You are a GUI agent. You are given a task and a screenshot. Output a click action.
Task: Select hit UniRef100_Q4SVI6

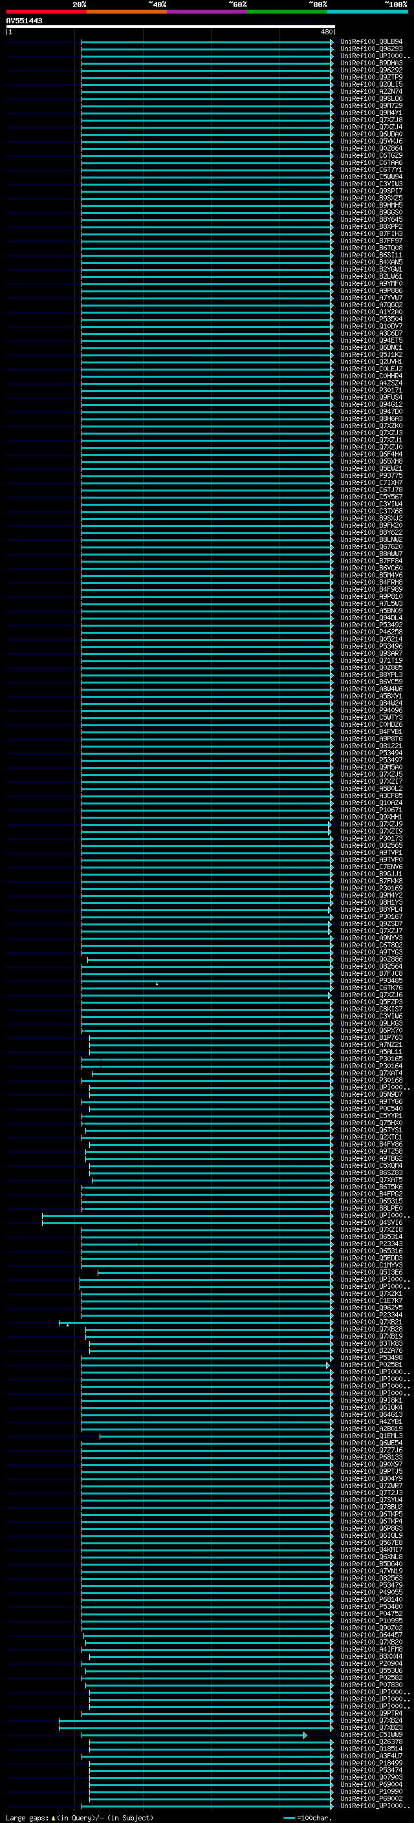pyautogui.click(x=371, y=1223)
